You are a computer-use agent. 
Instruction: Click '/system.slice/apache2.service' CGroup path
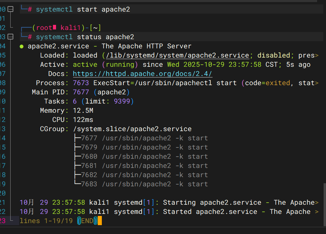[x=132, y=129]
